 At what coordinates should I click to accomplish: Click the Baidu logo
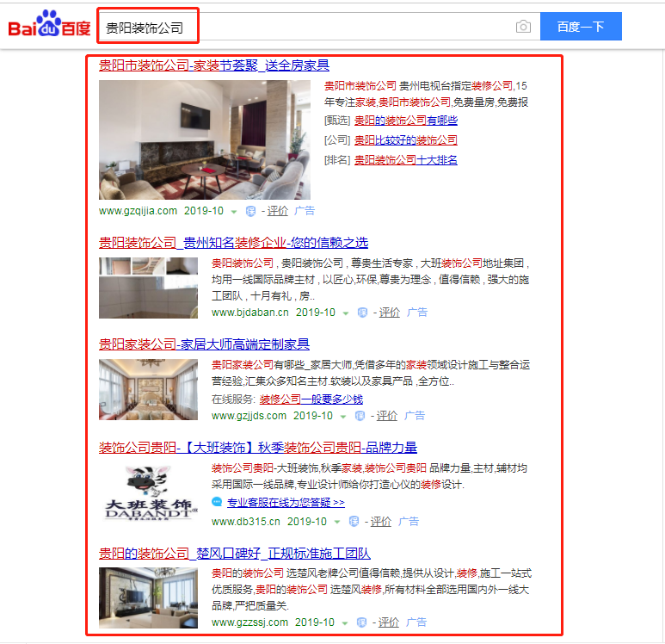(49, 27)
